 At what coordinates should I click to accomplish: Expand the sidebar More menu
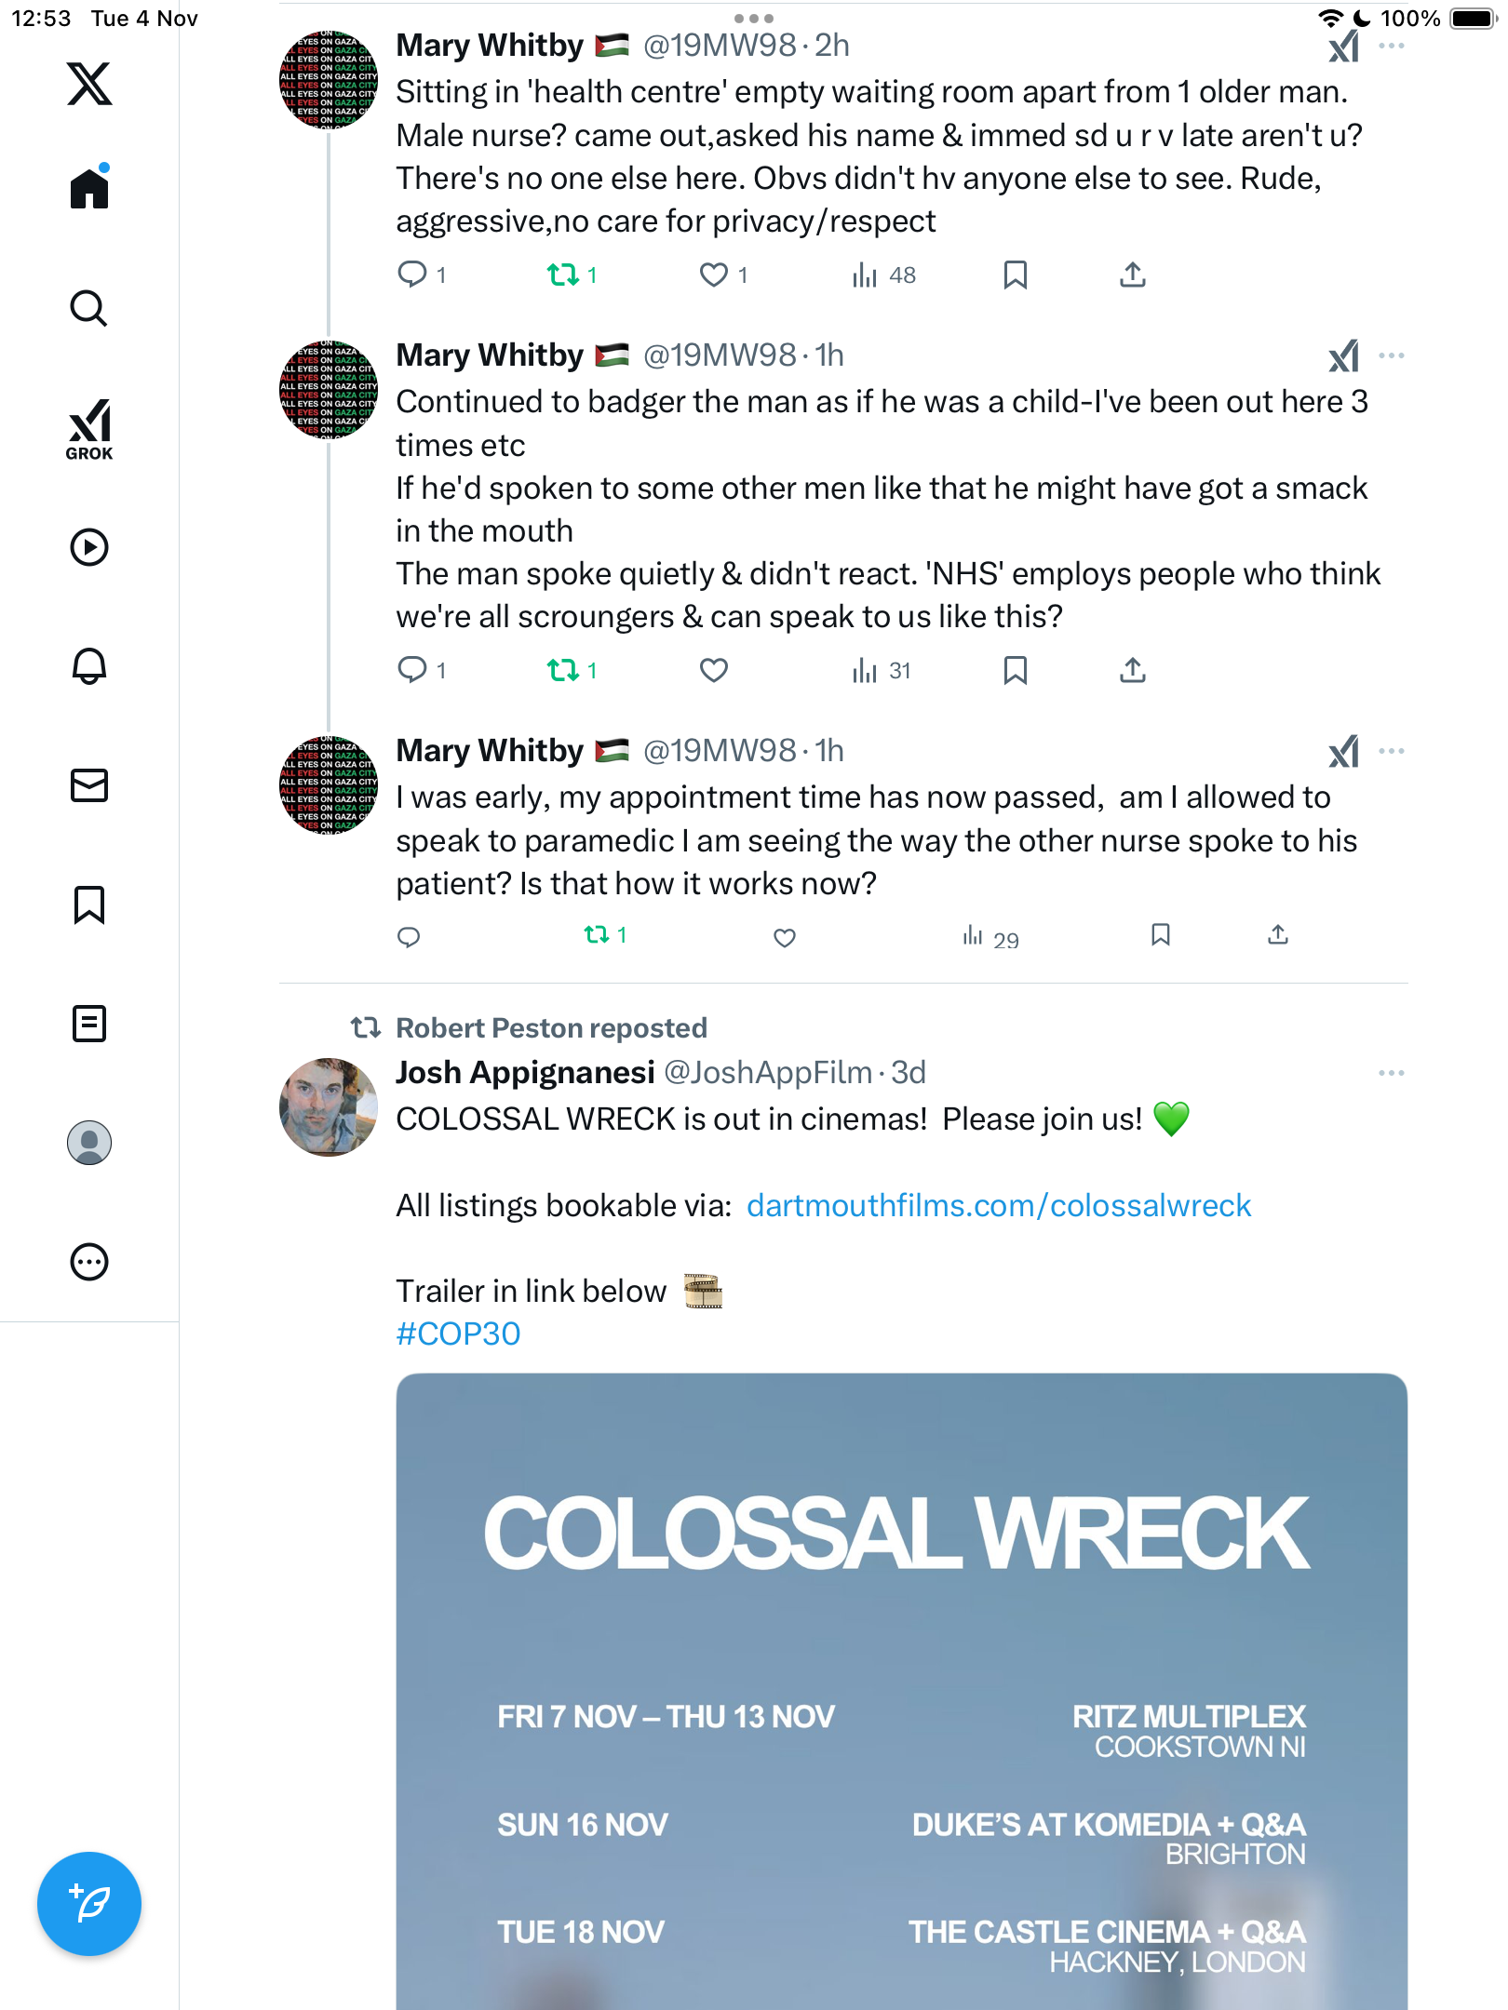pyautogui.click(x=89, y=1262)
